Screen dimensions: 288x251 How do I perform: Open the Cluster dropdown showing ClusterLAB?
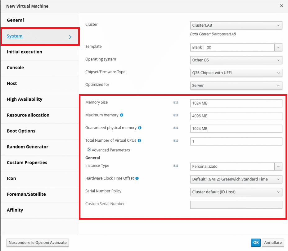coord(236,25)
